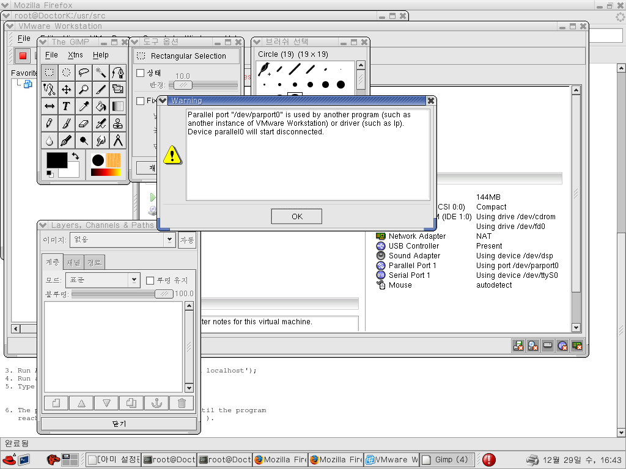Click the VMware hard disk status icon
Viewport: 626px width, 469px height.
click(x=548, y=346)
